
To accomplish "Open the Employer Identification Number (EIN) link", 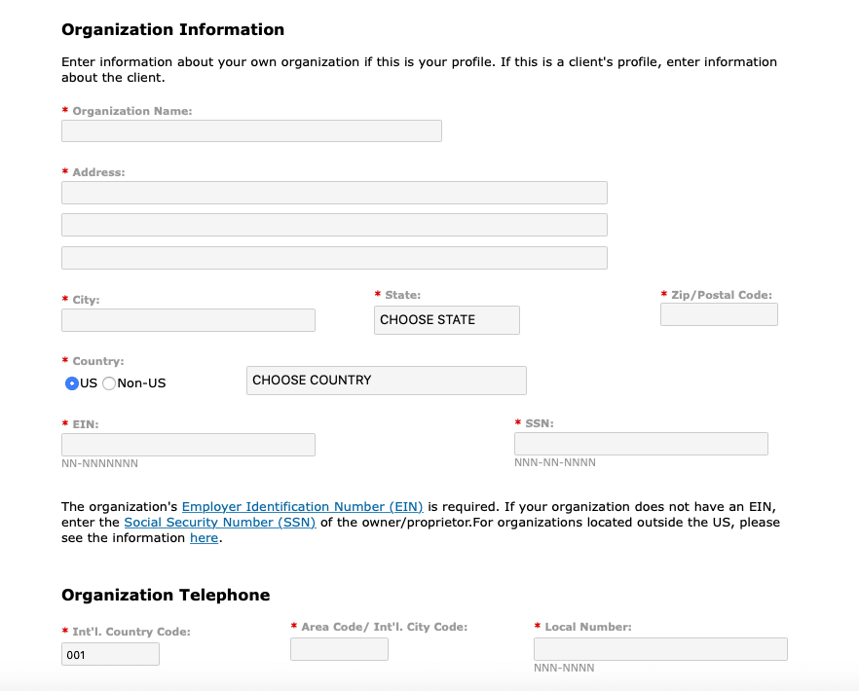I will click(x=303, y=506).
